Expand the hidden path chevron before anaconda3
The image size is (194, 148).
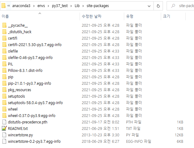(x=9, y=6)
